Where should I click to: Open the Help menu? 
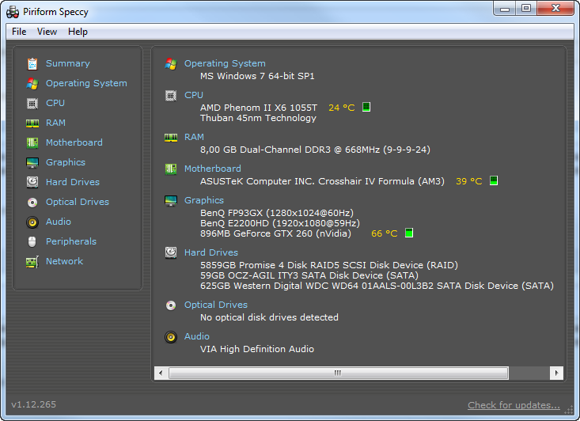78,32
